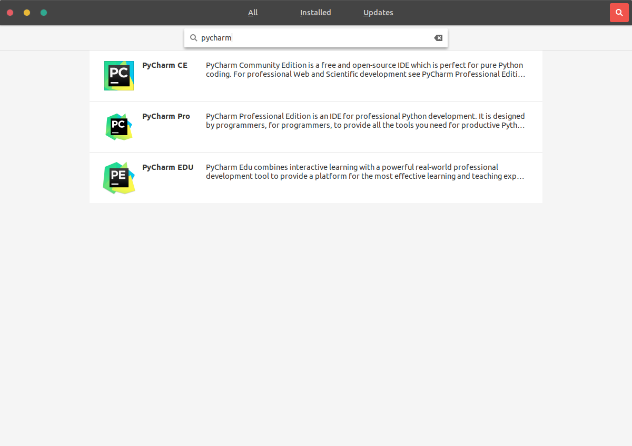Close the software window with red button

point(10,13)
